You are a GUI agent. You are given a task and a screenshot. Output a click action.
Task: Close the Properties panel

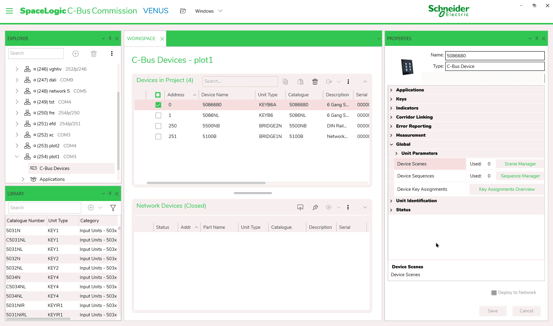[543, 38]
